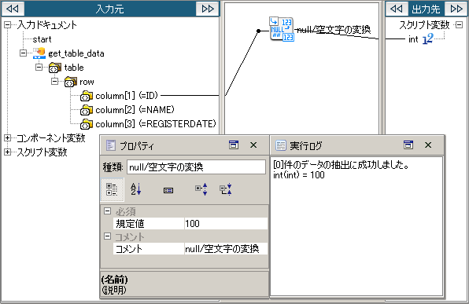Edit the 規定値 value field showing 100

coord(226,224)
